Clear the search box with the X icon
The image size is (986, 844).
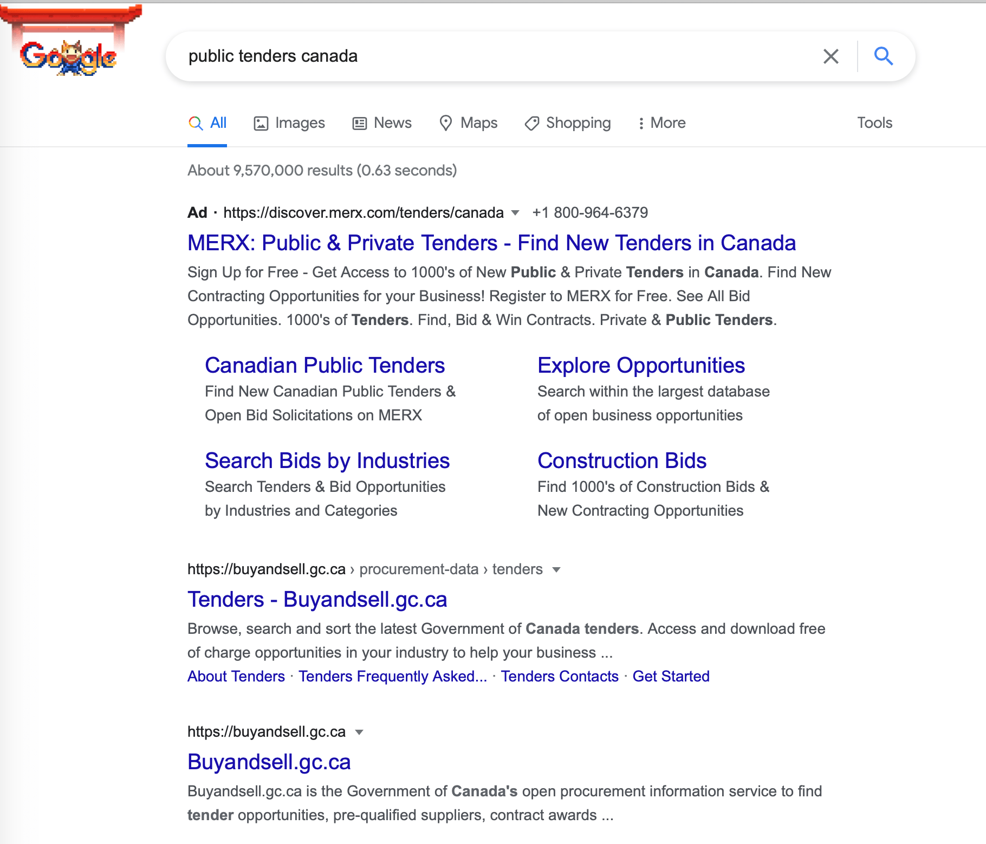point(831,56)
